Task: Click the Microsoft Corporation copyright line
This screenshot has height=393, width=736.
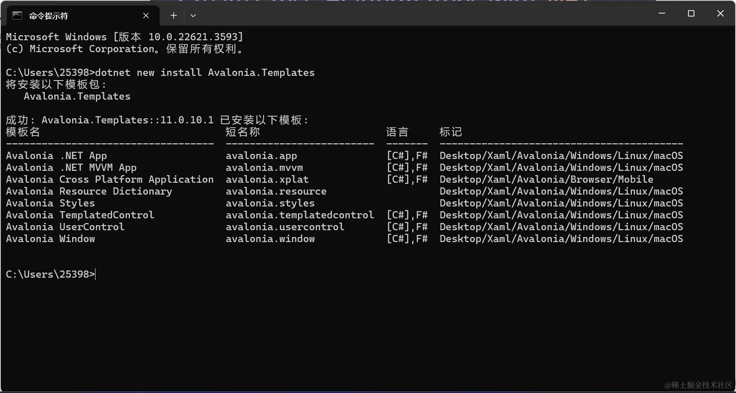Action: pos(125,49)
